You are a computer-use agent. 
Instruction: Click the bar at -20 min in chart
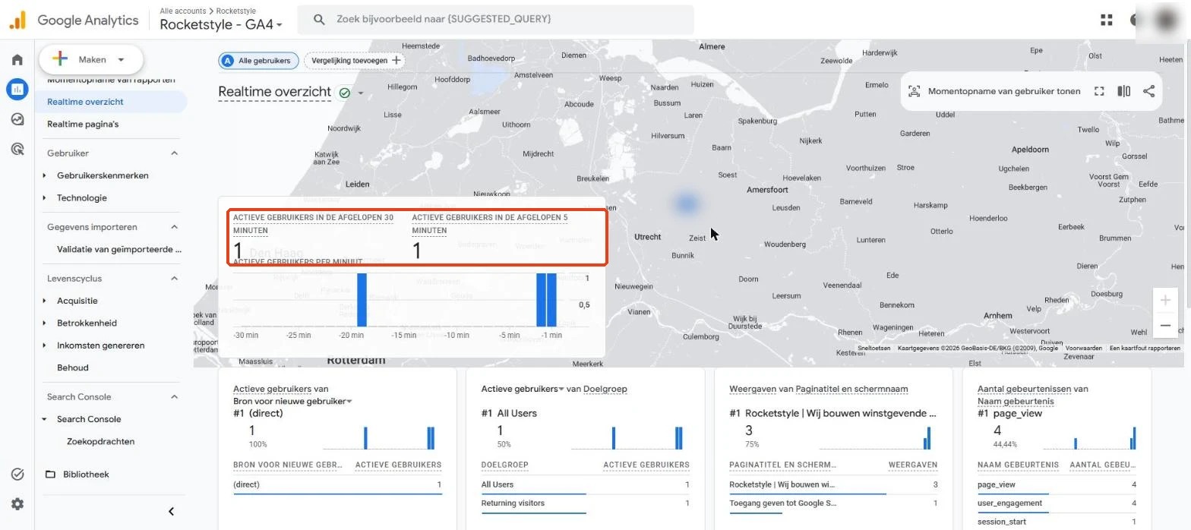(362, 300)
